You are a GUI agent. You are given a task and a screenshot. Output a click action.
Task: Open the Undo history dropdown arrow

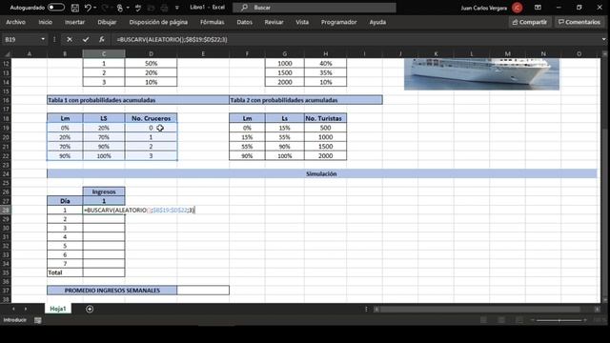pos(95,8)
